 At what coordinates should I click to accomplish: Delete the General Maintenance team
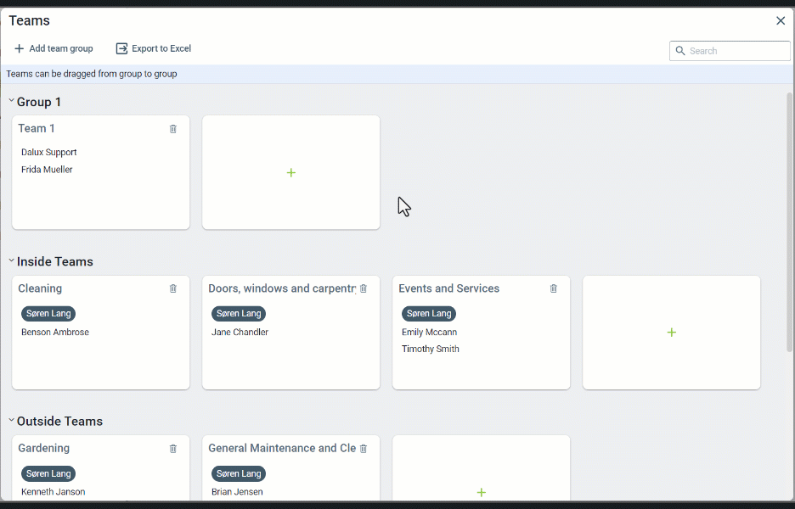[x=364, y=448]
